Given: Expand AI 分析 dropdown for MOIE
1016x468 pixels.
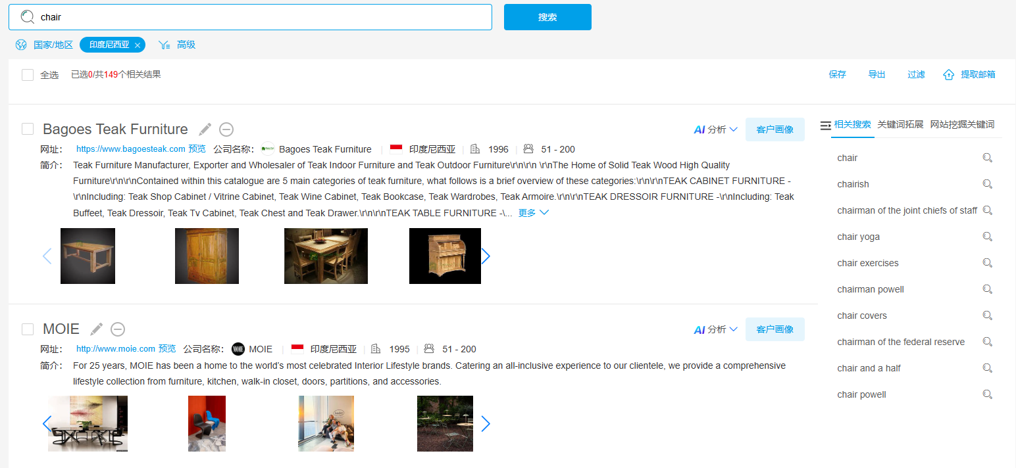Looking at the screenshot, I should click(x=716, y=329).
